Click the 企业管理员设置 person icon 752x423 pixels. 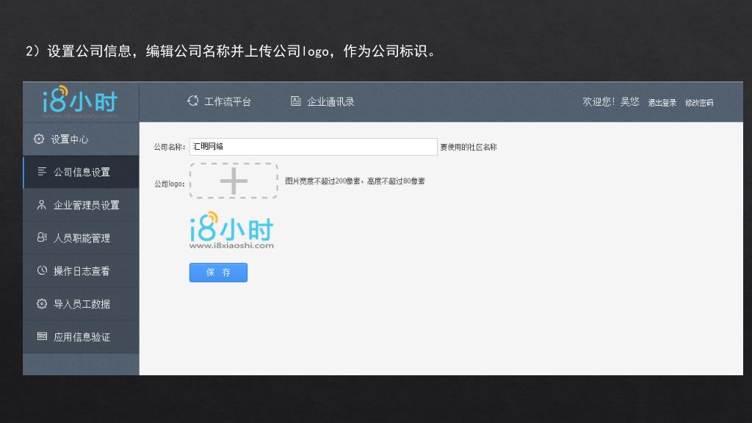point(42,205)
